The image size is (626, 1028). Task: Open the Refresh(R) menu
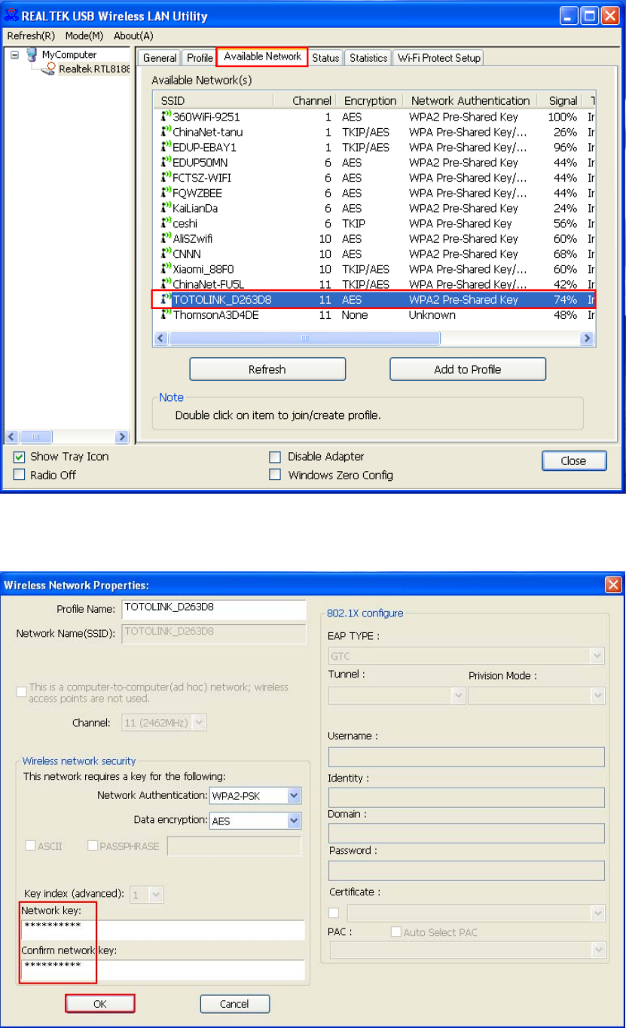point(31,35)
